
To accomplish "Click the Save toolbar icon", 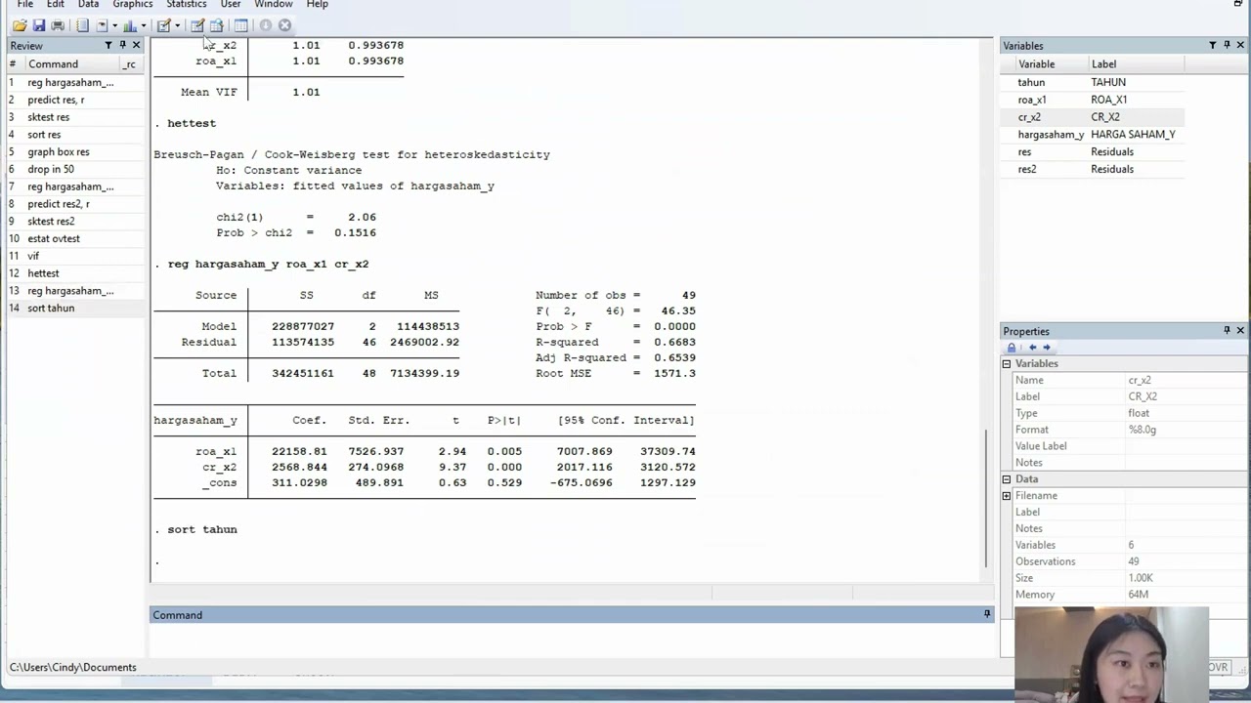I will [38, 25].
